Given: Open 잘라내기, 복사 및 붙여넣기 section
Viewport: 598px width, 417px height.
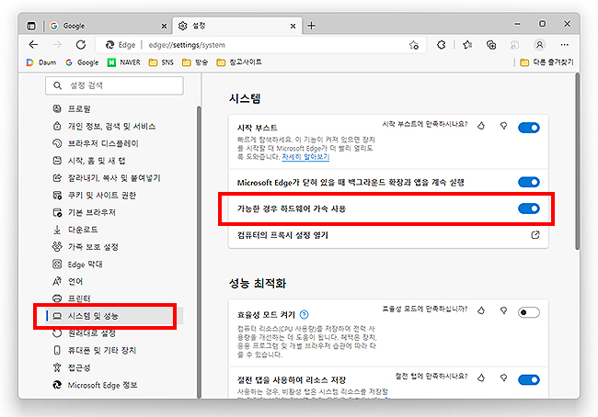Looking at the screenshot, I should point(107,178).
